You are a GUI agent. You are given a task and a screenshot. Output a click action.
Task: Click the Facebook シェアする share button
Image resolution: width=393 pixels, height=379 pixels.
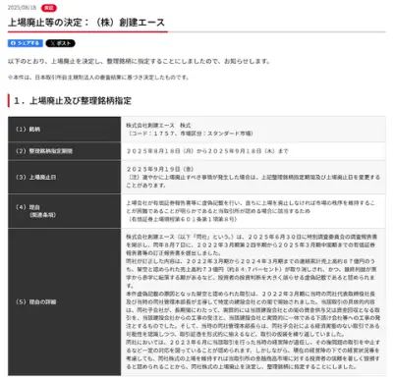[26, 43]
